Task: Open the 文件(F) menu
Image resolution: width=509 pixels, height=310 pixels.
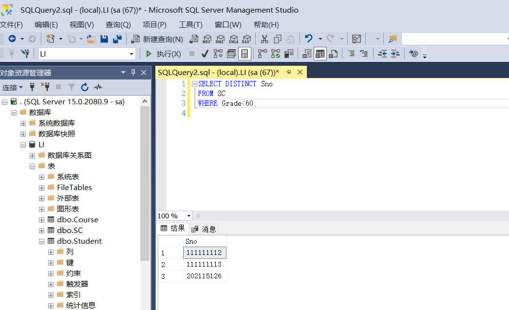Action: click(11, 25)
